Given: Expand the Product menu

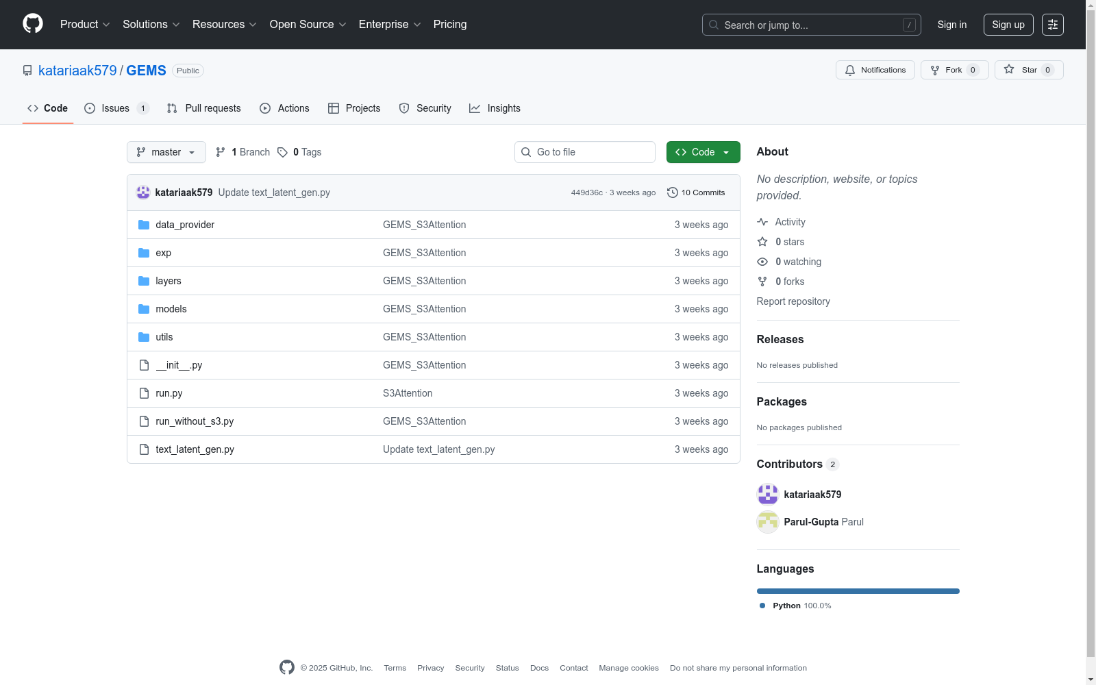Looking at the screenshot, I should (x=85, y=25).
